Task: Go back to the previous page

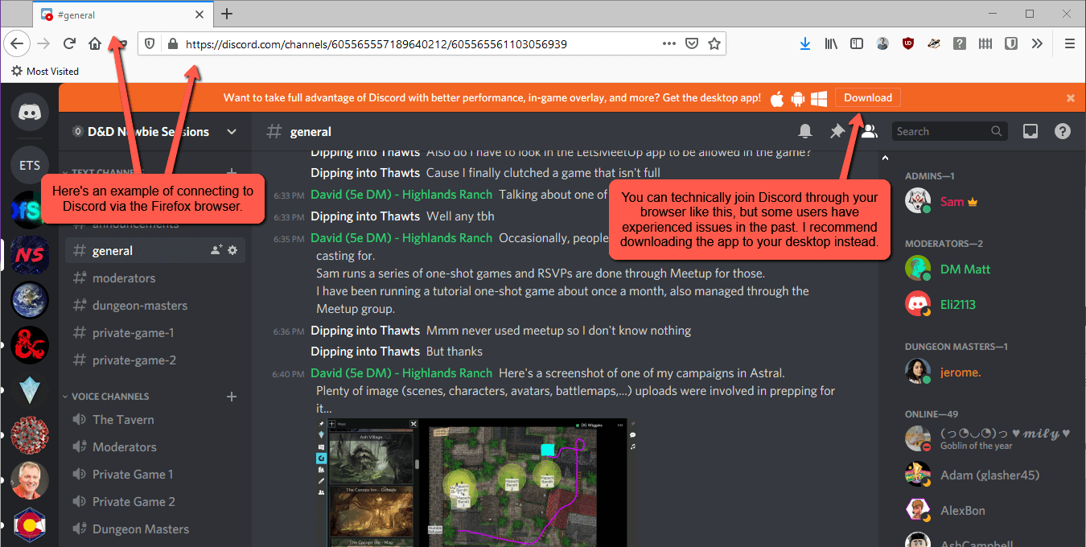Action: click(x=18, y=44)
